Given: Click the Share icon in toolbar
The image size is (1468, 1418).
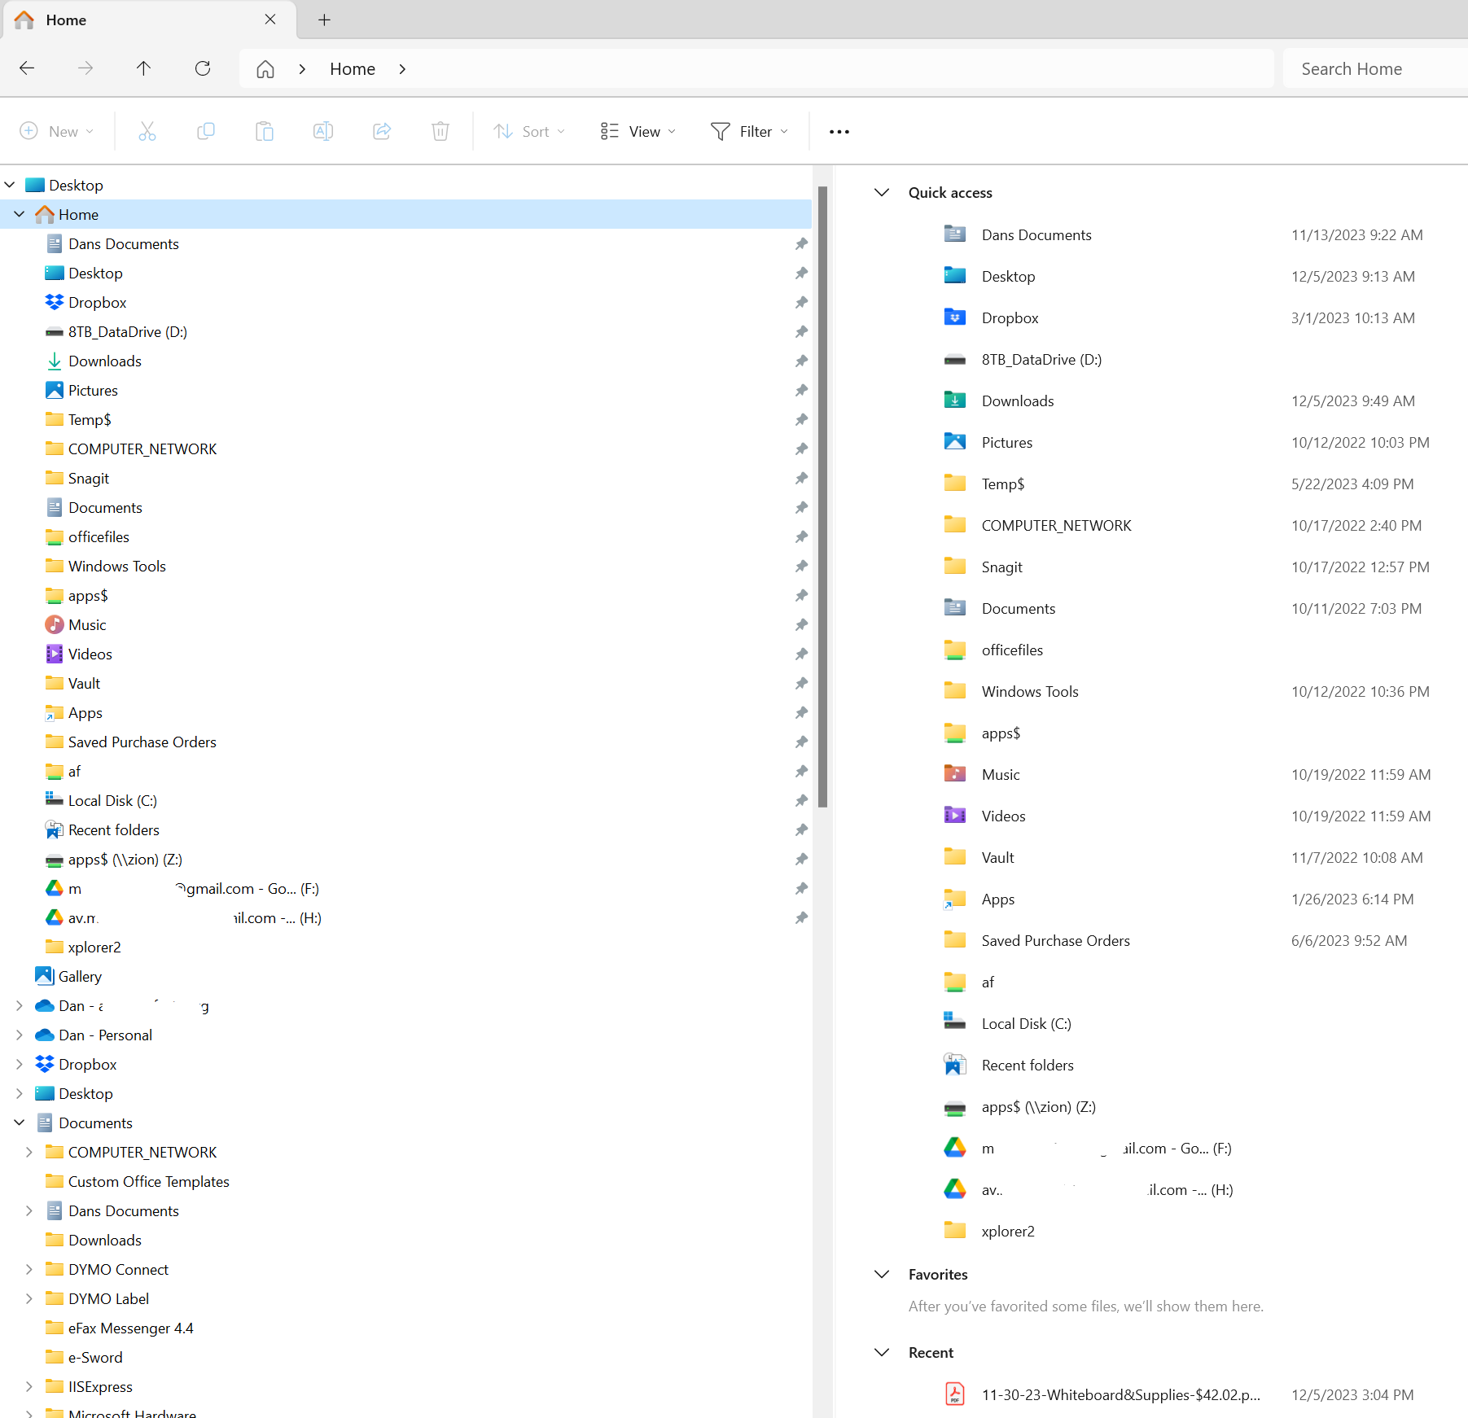Looking at the screenshot, I should pyautogui.click(x=382, y=131).
